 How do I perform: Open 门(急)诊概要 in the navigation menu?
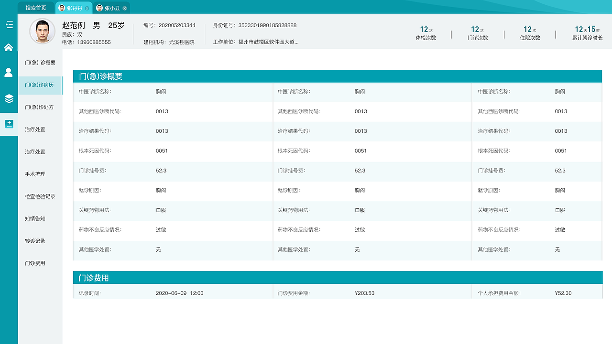click(40, 63)
